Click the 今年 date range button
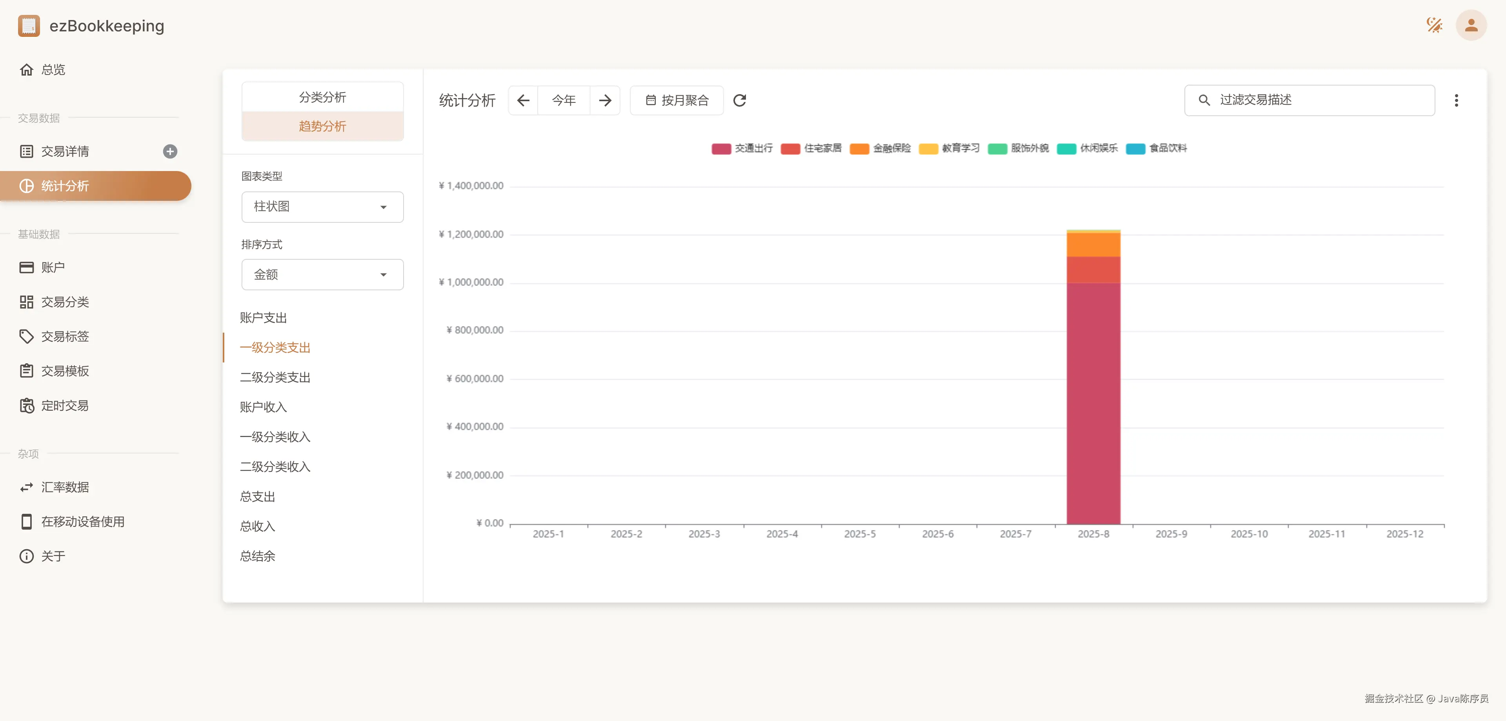 564,100
